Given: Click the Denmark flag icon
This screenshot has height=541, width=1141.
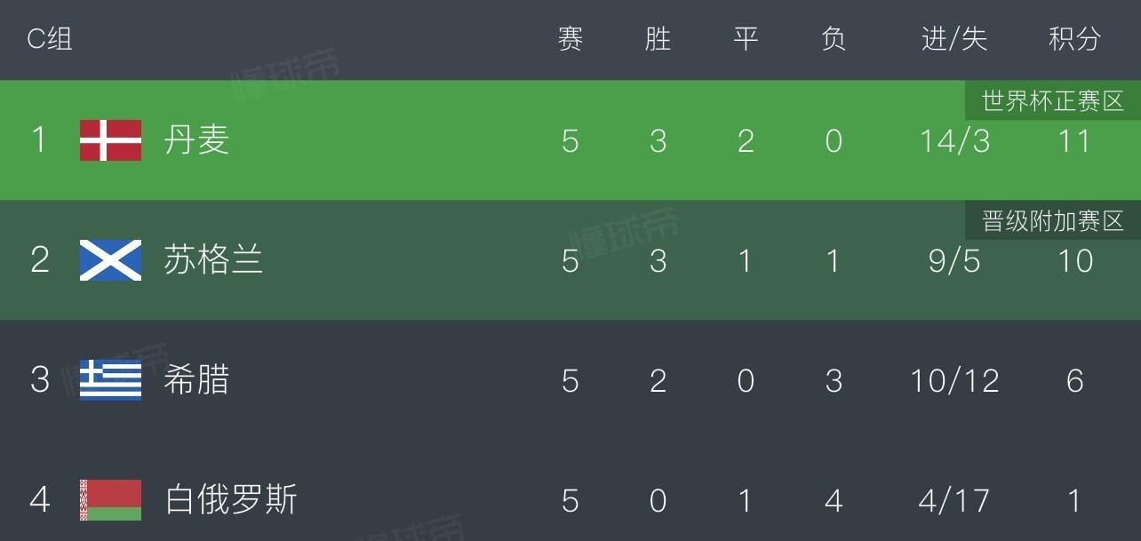Looking at the screenshot, I should click(x=110, y=140).
